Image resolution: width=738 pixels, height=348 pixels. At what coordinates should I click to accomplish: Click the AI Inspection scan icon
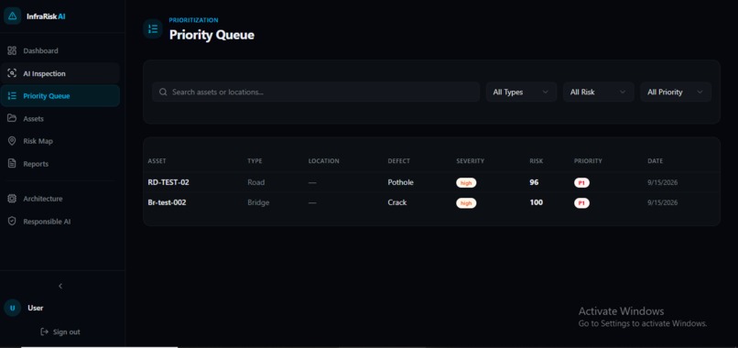(x=12, y=73)
